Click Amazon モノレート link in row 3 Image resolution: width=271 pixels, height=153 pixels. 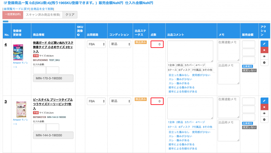20,122
